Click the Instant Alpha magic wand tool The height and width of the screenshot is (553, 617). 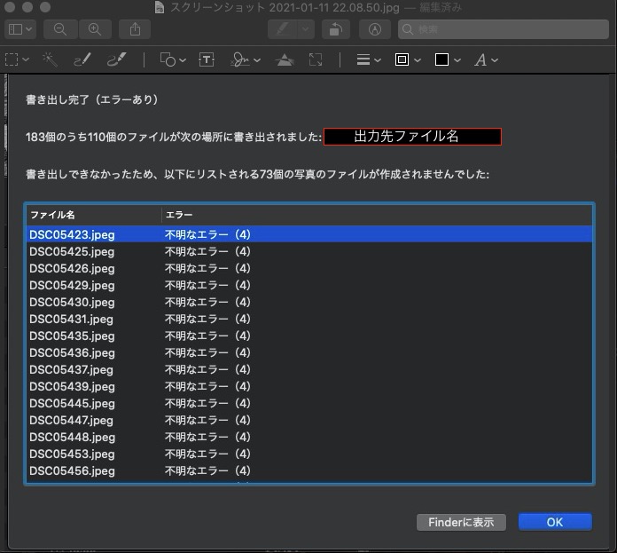[x=51, y=59]
